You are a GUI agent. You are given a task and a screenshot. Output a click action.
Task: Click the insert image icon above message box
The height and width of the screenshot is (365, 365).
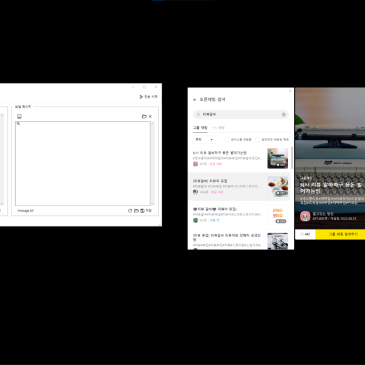click(x=19, y=116)
